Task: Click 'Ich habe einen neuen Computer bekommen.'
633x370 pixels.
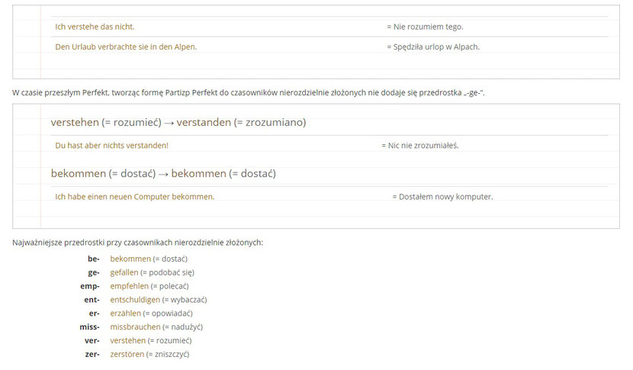Action: point(135,197)
